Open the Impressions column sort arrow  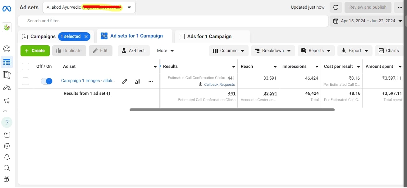tap(317, 67)
